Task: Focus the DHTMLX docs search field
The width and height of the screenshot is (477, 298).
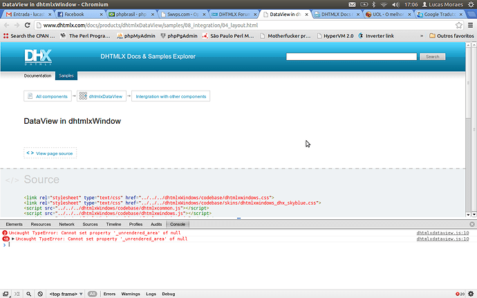Action: point(351,57)
